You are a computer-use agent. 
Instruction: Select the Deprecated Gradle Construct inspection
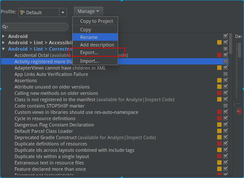[x=46, y=138]
